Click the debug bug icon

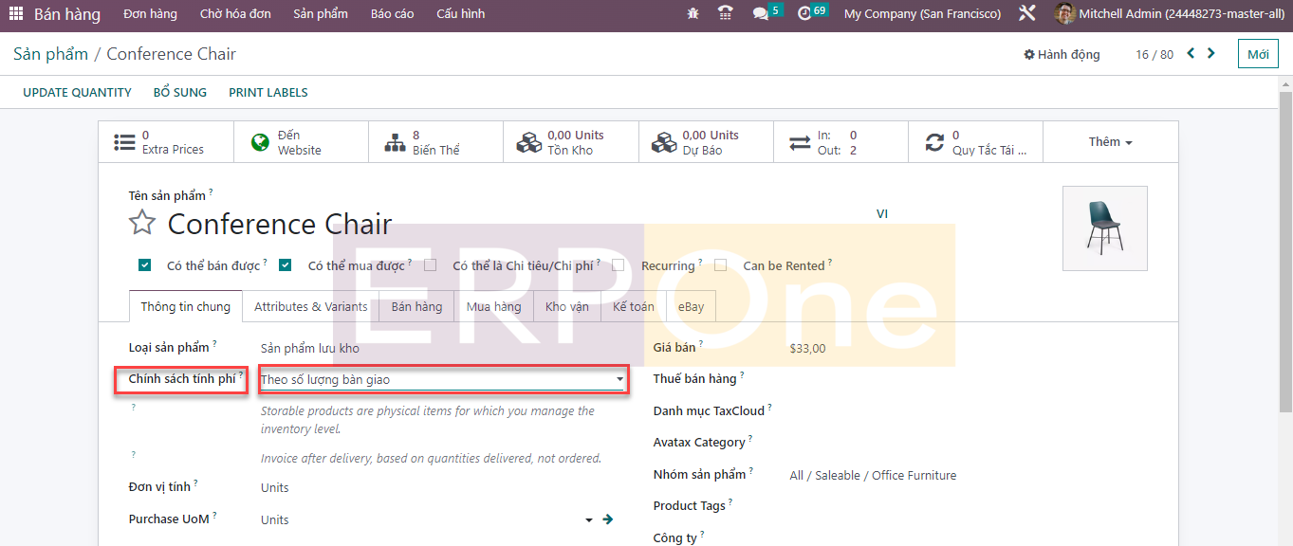693,14
